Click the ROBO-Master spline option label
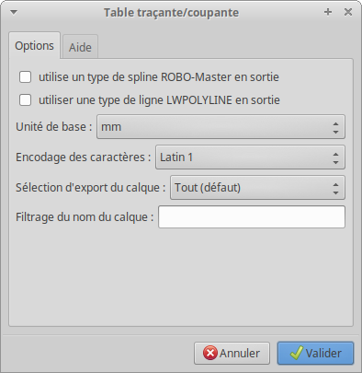The image size is (362, 373). point(159,76)
